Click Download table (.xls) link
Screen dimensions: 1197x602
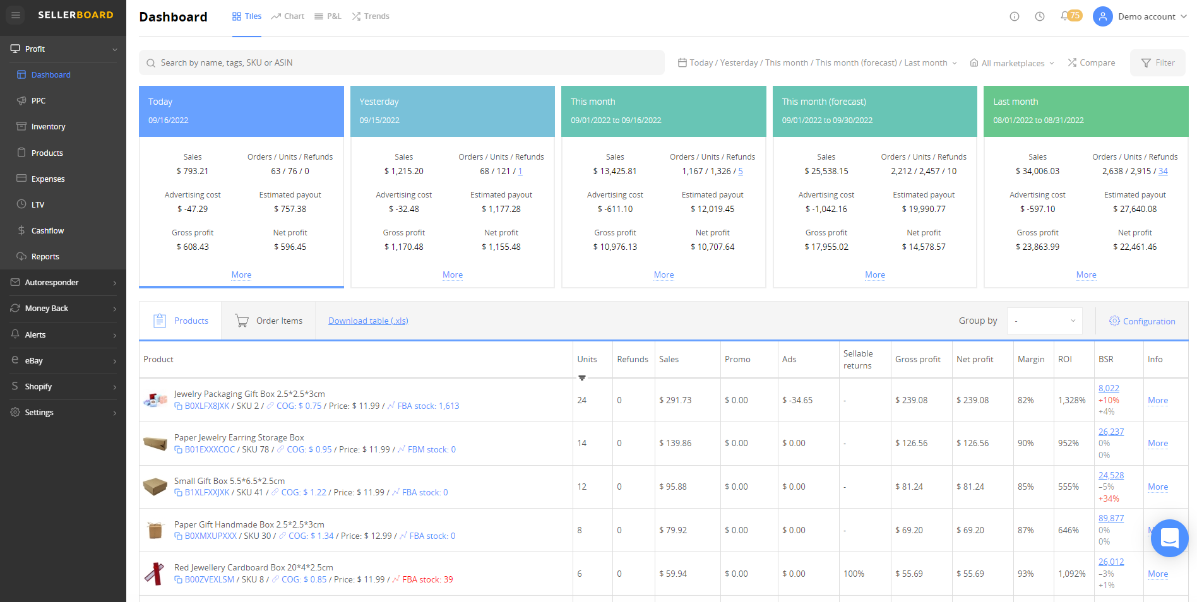coord(368,321)
